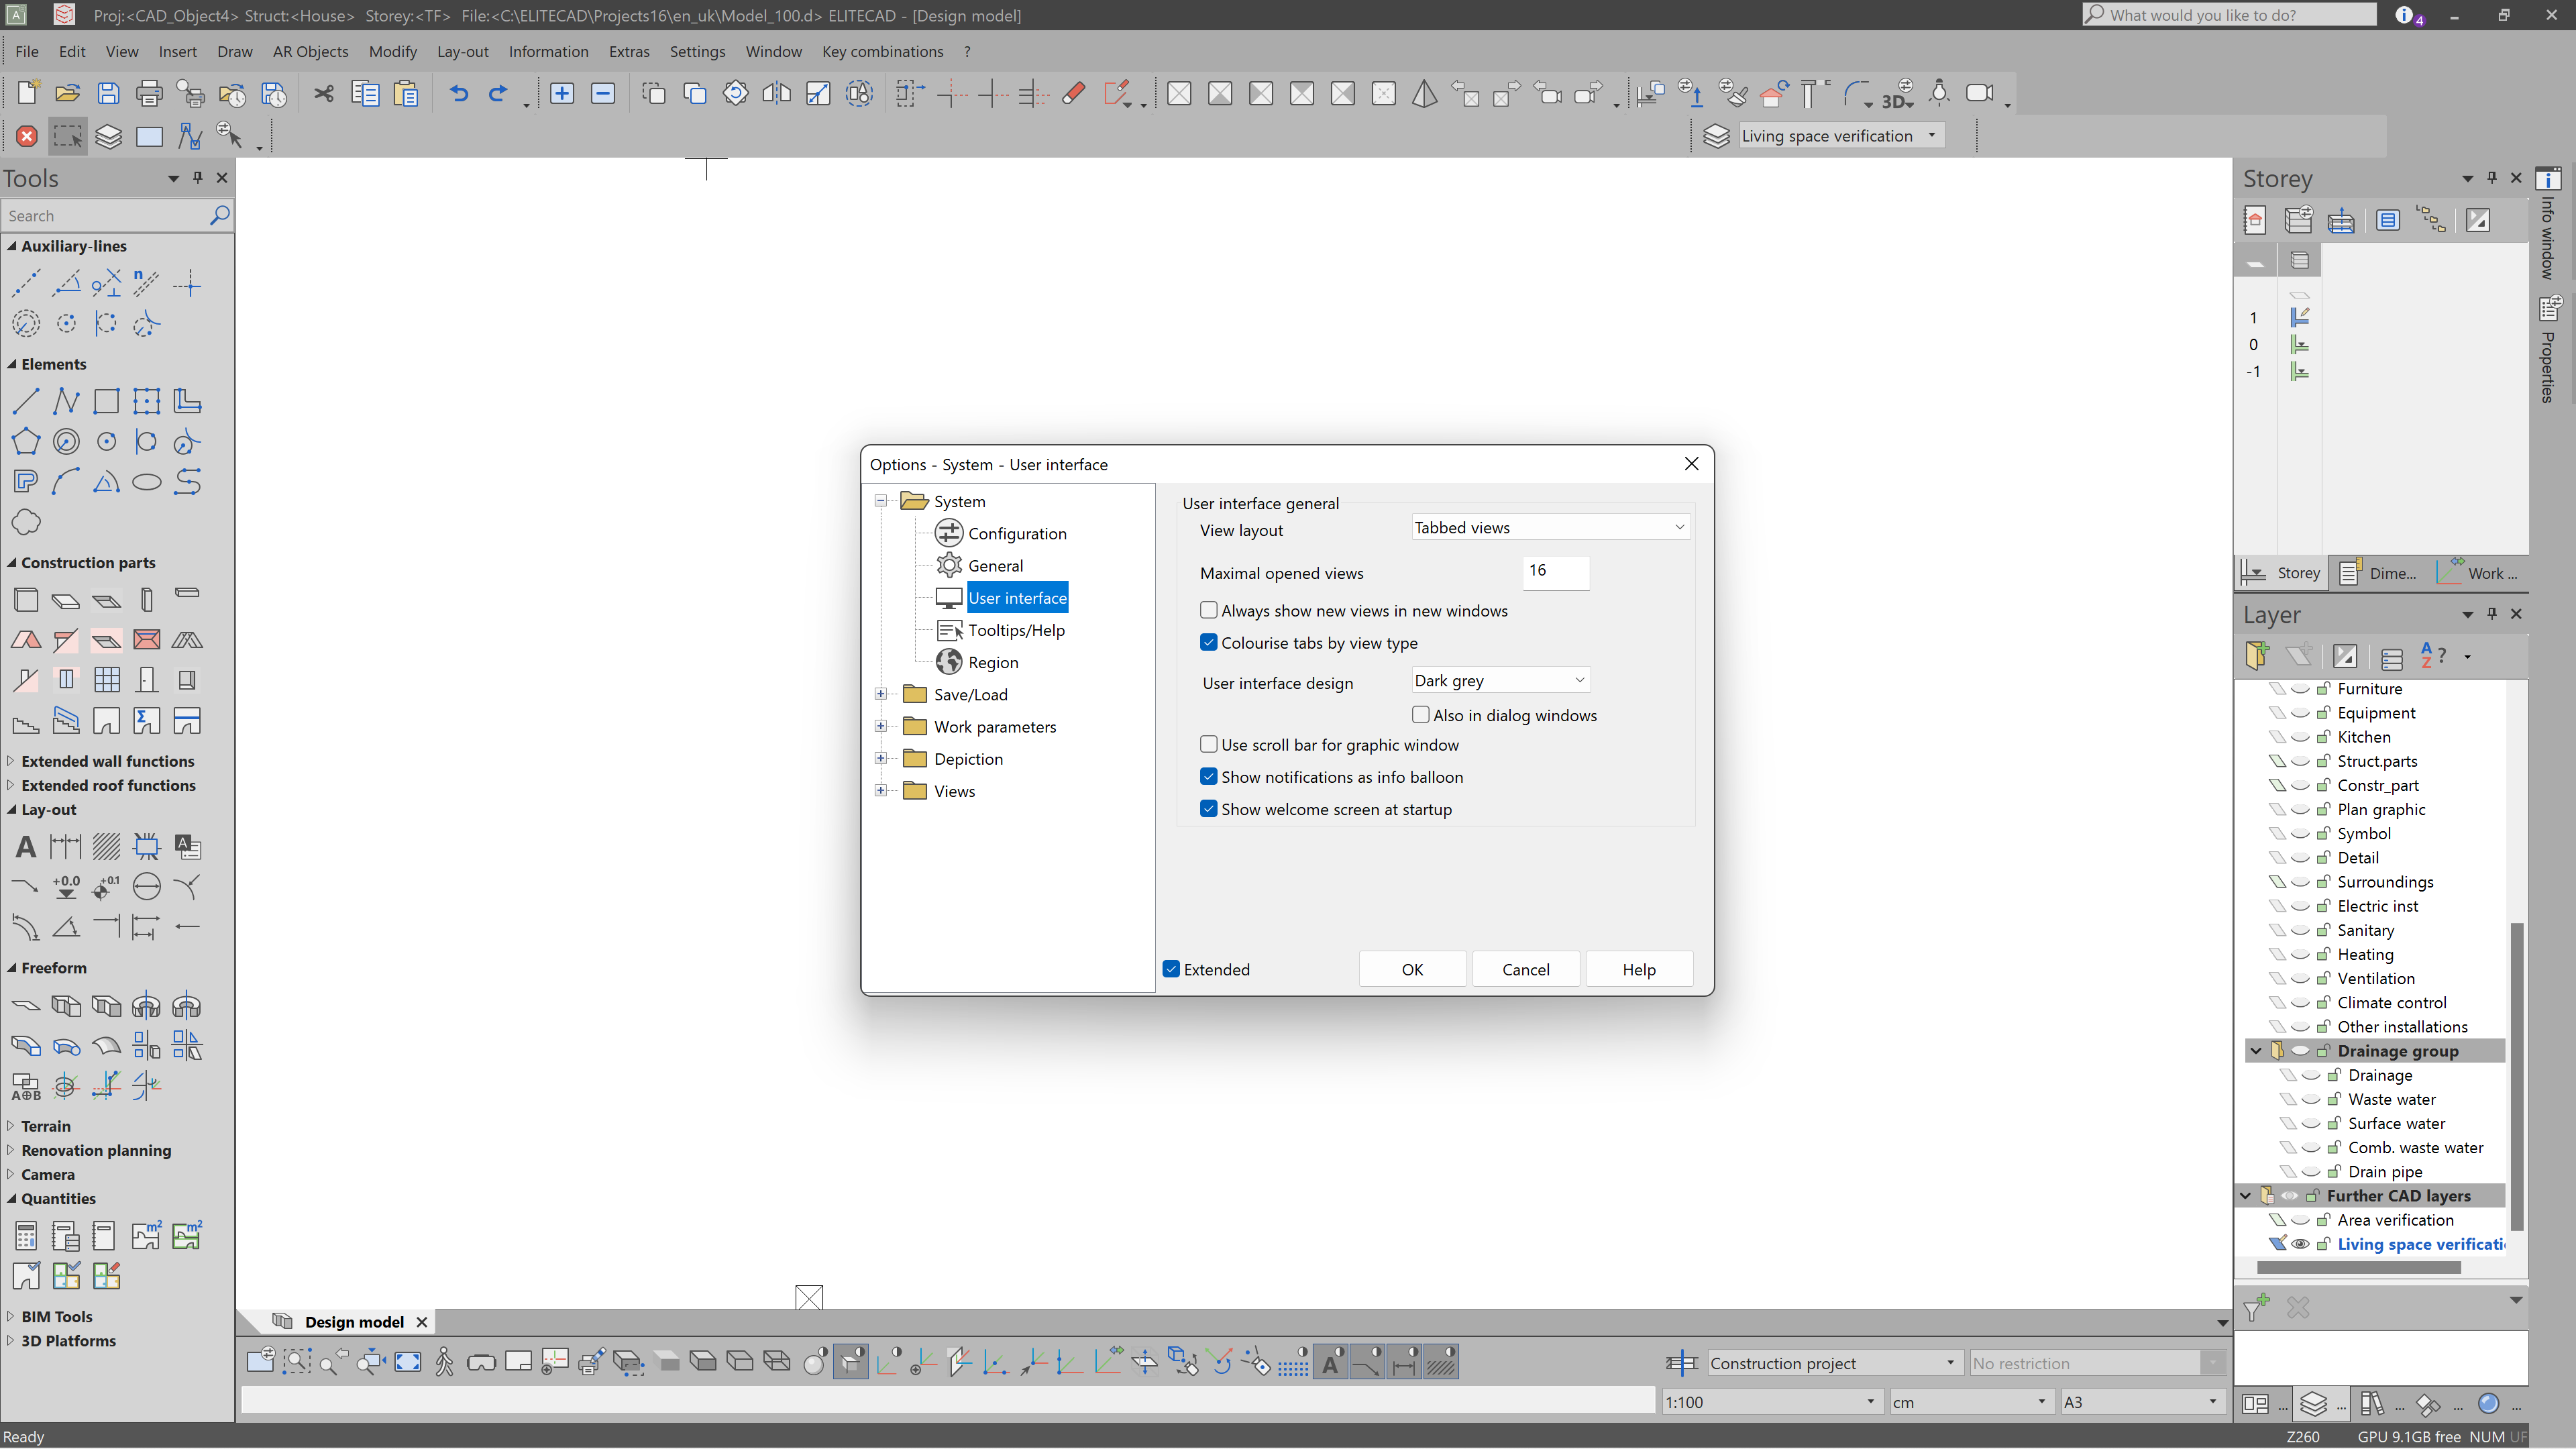Click the Eraser icon in the toolbar
The height and width of the screenshot is (1449, 2576).
pos(1073,93)
